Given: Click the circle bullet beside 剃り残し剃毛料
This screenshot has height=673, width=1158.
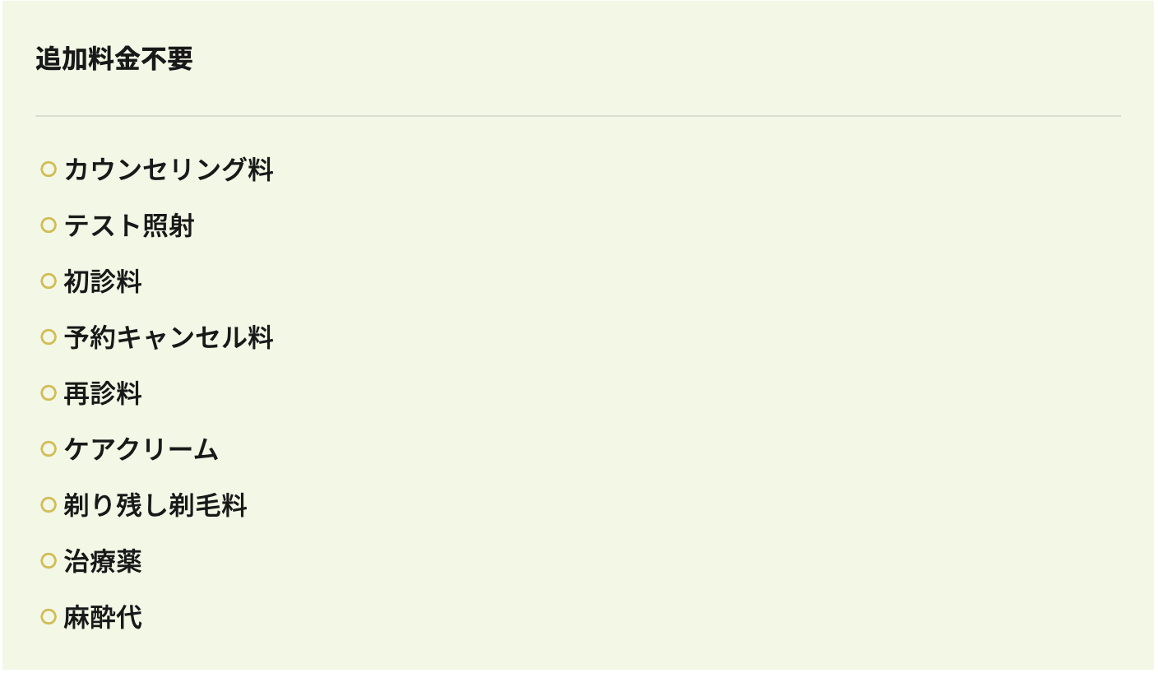Looking at the screenshot, I should pyautogui.click(x=49, y=505).
